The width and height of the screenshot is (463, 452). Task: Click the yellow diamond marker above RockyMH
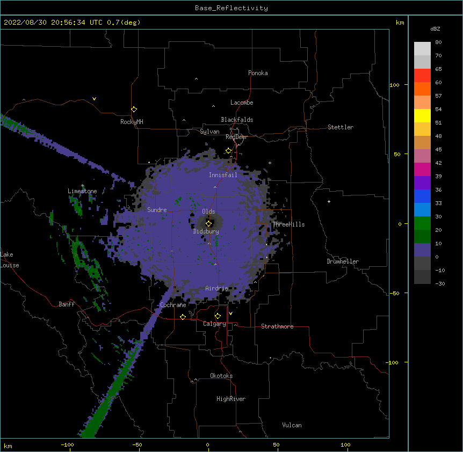pos(134,110)
